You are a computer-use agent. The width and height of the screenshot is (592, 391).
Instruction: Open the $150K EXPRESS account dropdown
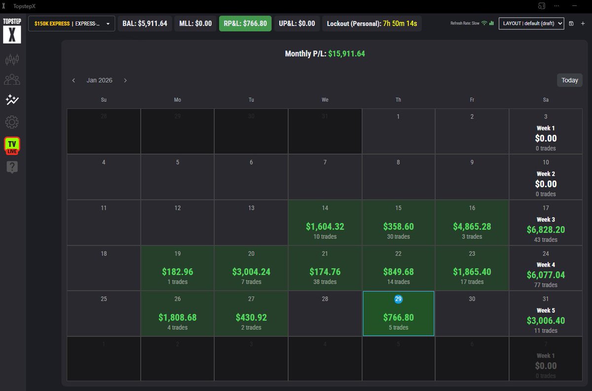tap(71, 23)
